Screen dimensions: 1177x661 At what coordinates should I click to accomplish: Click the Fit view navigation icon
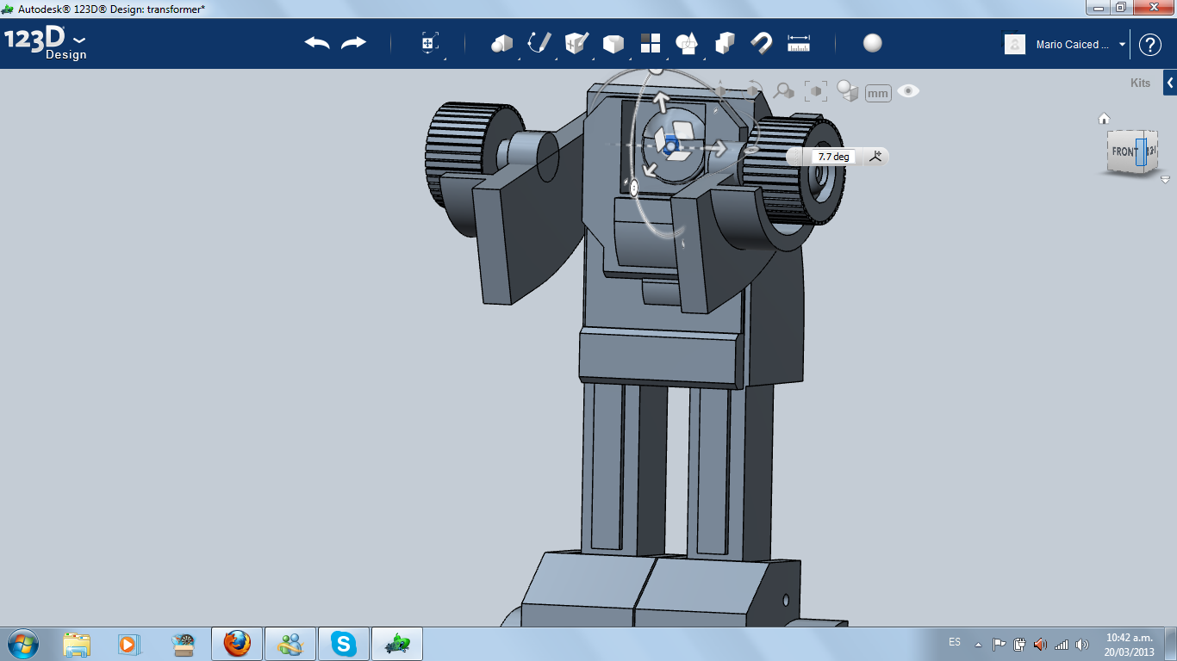816,91
